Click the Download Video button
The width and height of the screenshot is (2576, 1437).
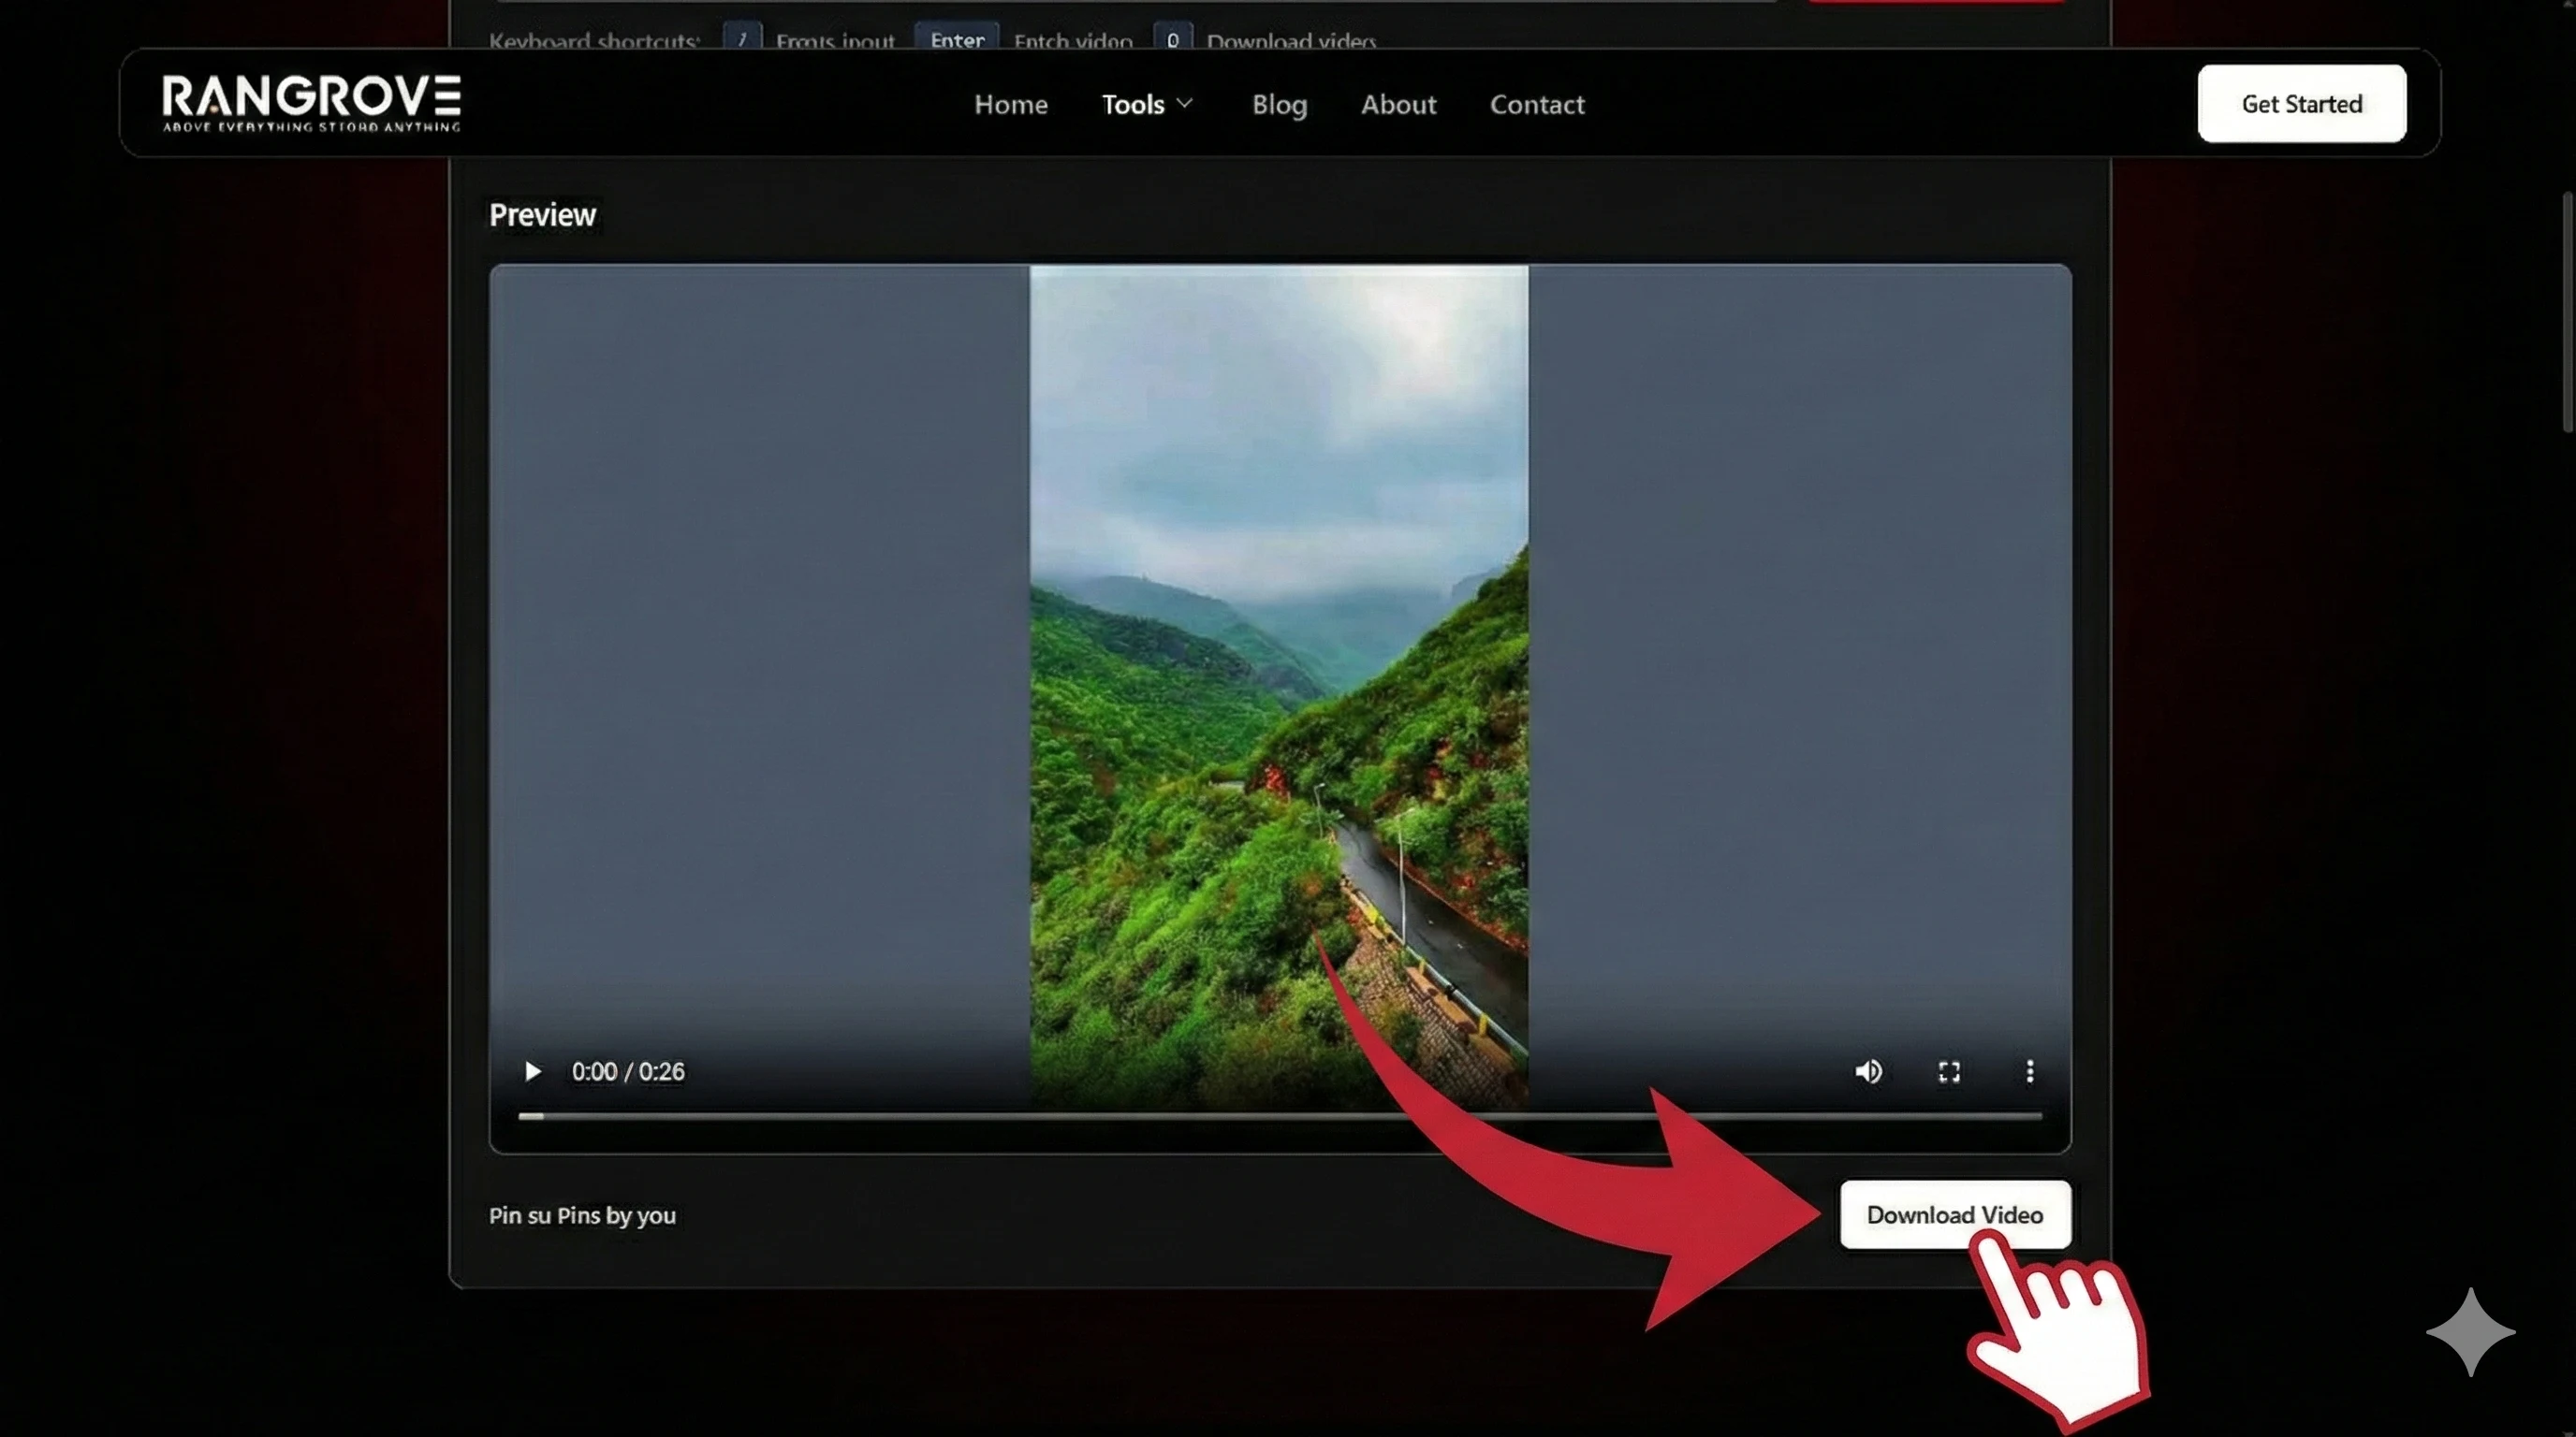1954,1214
